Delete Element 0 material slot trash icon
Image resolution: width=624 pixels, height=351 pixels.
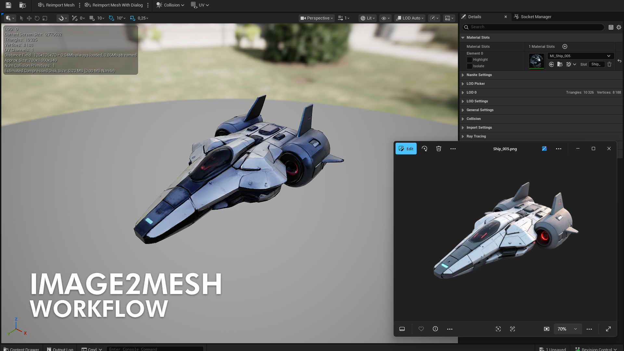point(609,64)
